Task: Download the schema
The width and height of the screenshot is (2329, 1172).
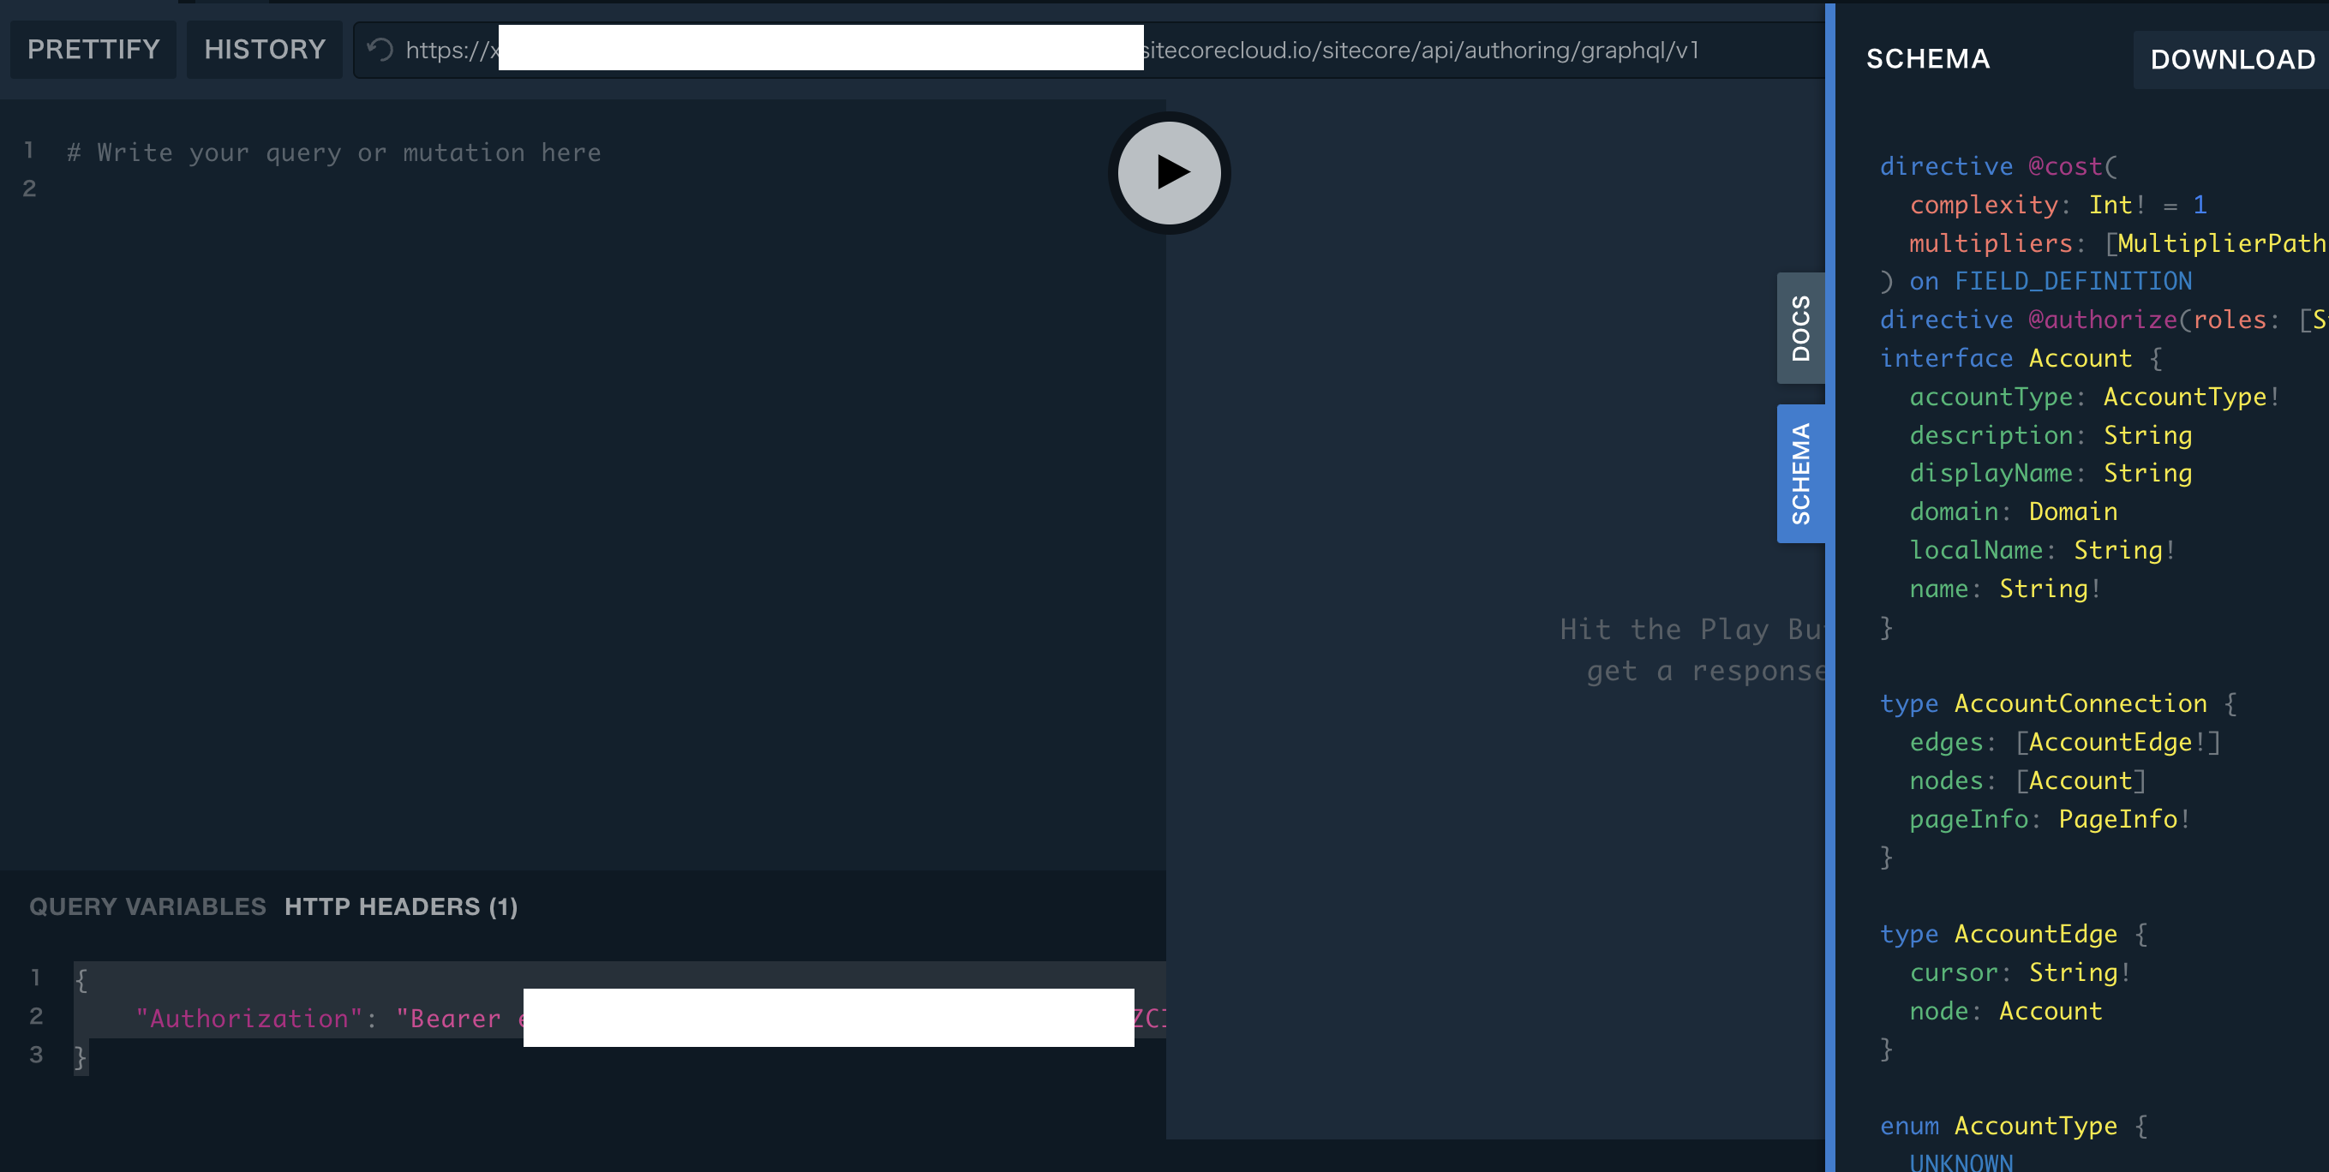Action: [2231, 60]
